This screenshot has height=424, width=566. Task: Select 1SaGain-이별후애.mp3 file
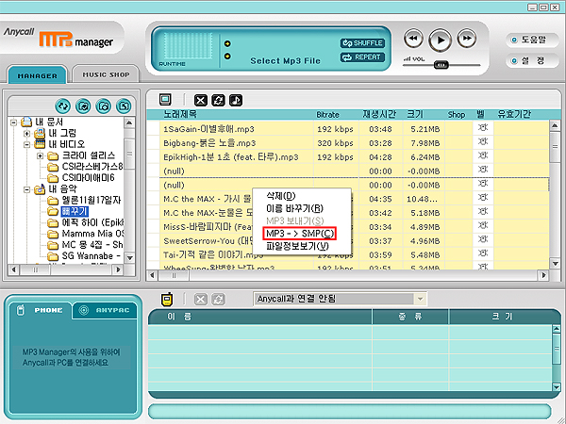(208, 129)
